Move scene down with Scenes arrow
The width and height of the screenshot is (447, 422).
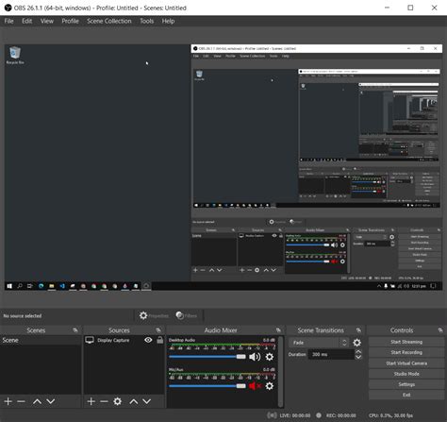[x=51, y=401]
